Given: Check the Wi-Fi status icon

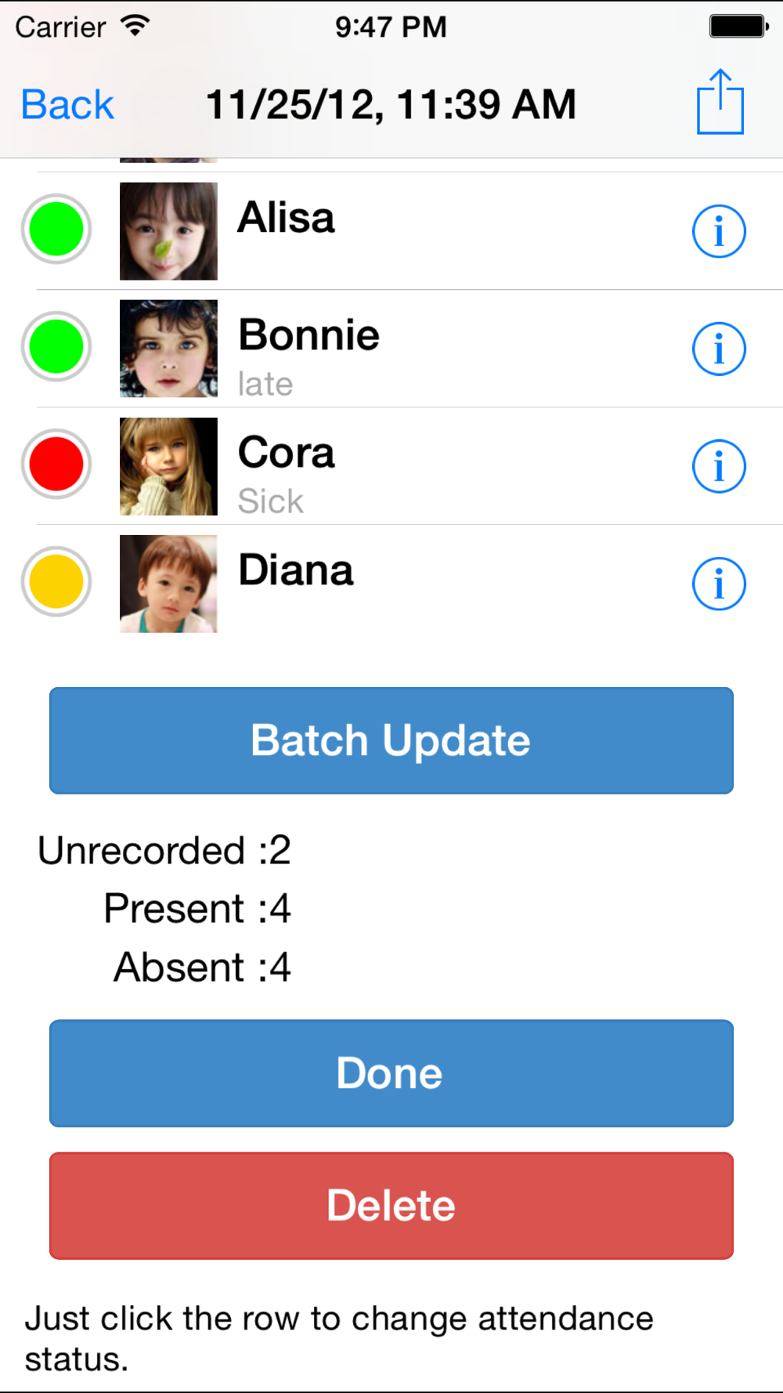Looking at the screenshot, I should tap(135, 26).
